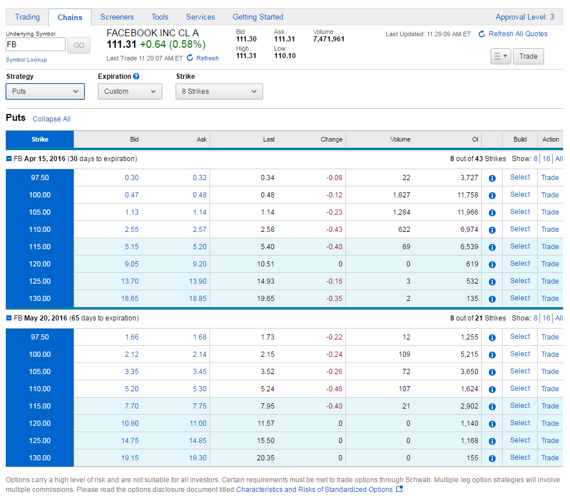Click the Expiration help question-mark icon
570x496 pixels.
point(136,77)
